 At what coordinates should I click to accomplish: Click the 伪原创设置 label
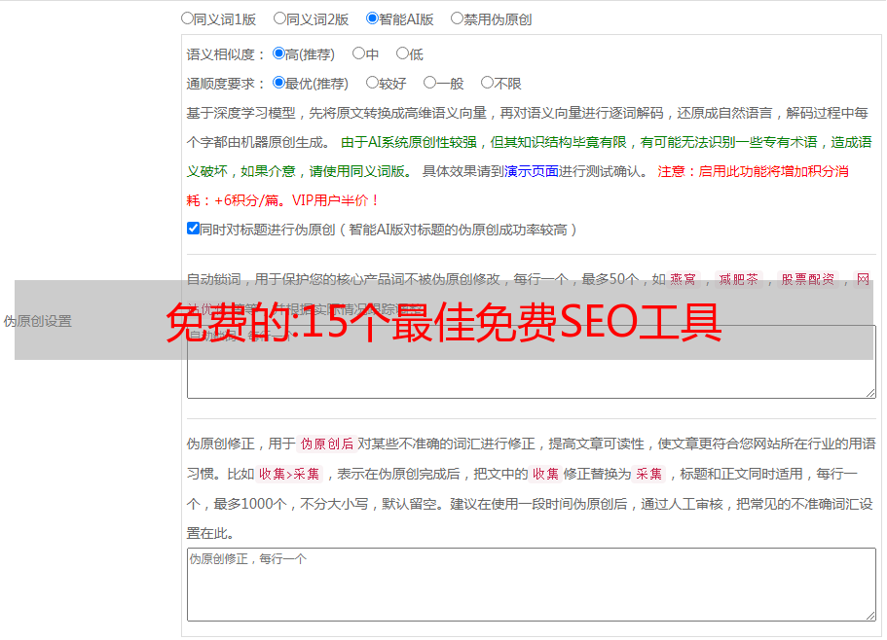point(38,321)
